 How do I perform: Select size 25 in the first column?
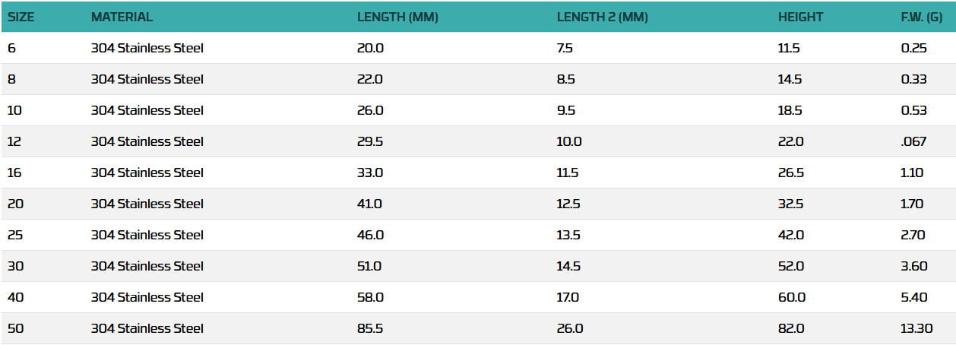[14, 236]
